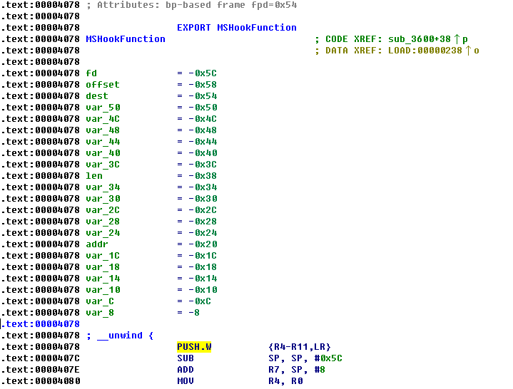Select the var_40 variable name
Viewport: 513px width, 389px height.
[x=103, y=153]
